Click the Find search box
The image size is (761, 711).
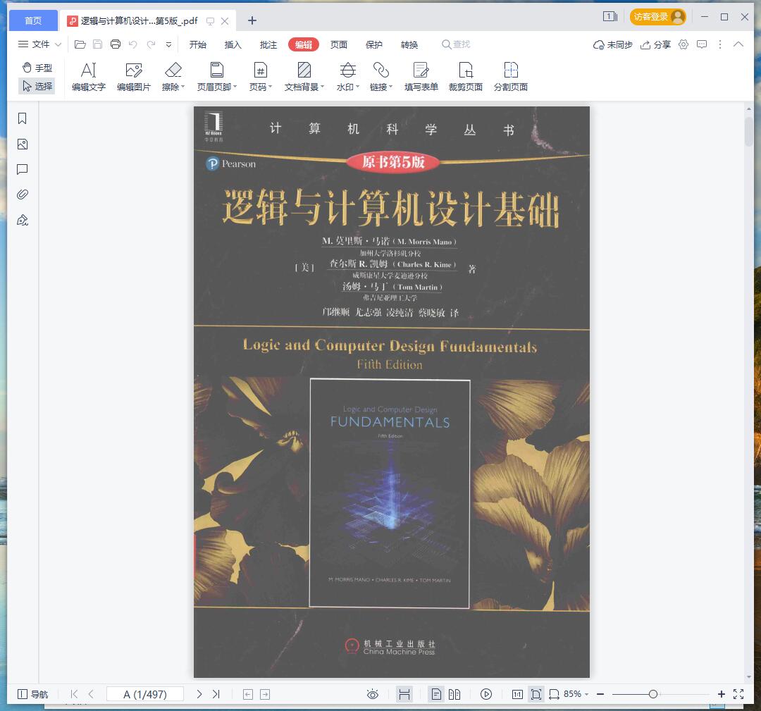click(x=456, y=44)
